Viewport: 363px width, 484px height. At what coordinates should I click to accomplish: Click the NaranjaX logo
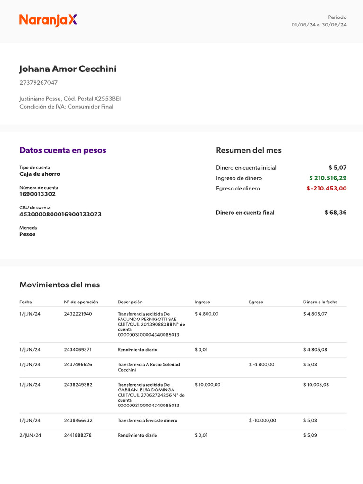[48, 20]
